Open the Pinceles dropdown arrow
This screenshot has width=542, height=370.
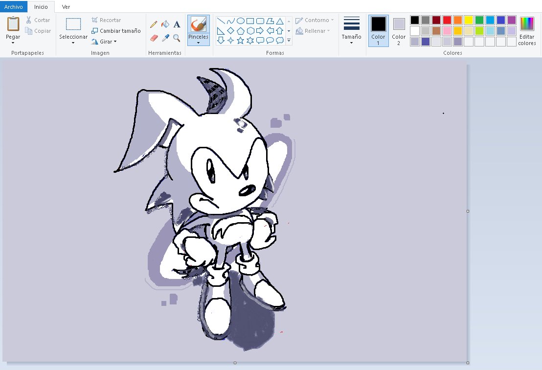(x=199, y=43)
